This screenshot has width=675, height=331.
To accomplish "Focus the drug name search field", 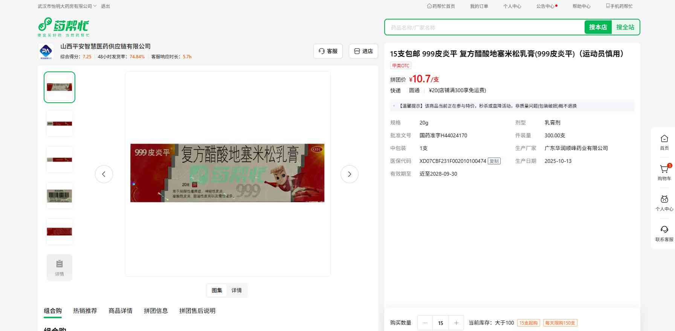I will coord(484,27).
